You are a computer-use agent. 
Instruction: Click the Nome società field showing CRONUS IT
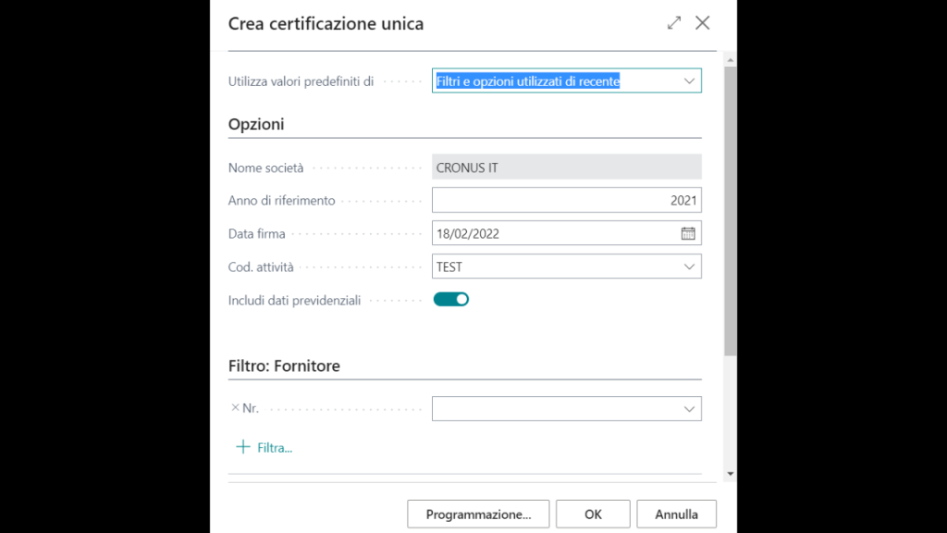[x=566, y=167]
